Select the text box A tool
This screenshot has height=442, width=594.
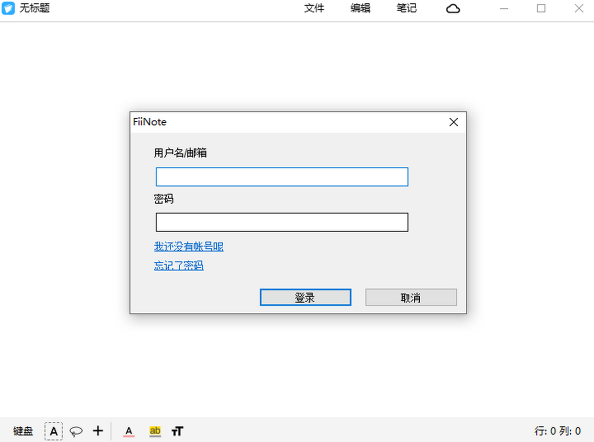pyautogui.click(x=54, y=431)
